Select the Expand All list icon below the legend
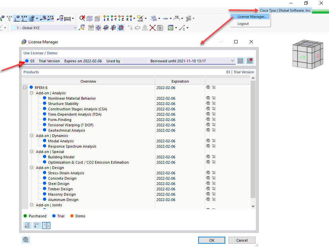The height and width of the screenshot is (247, 329). coord(27,225)
